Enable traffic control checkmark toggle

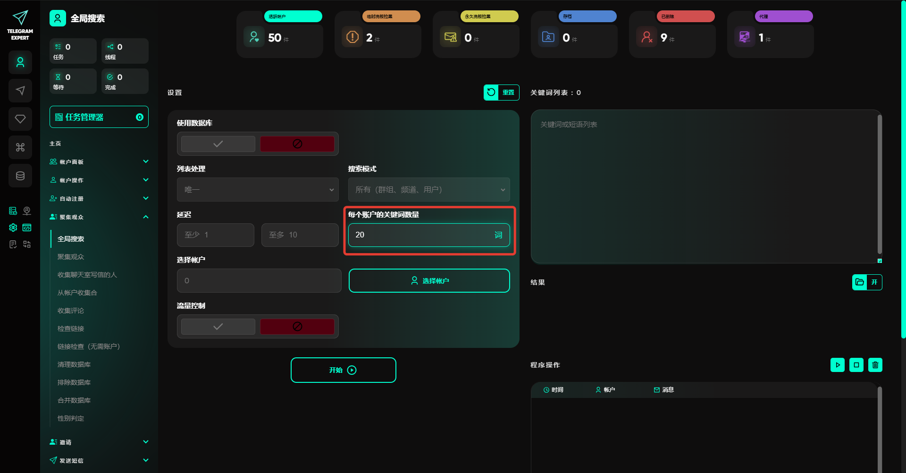coord(218,327)
